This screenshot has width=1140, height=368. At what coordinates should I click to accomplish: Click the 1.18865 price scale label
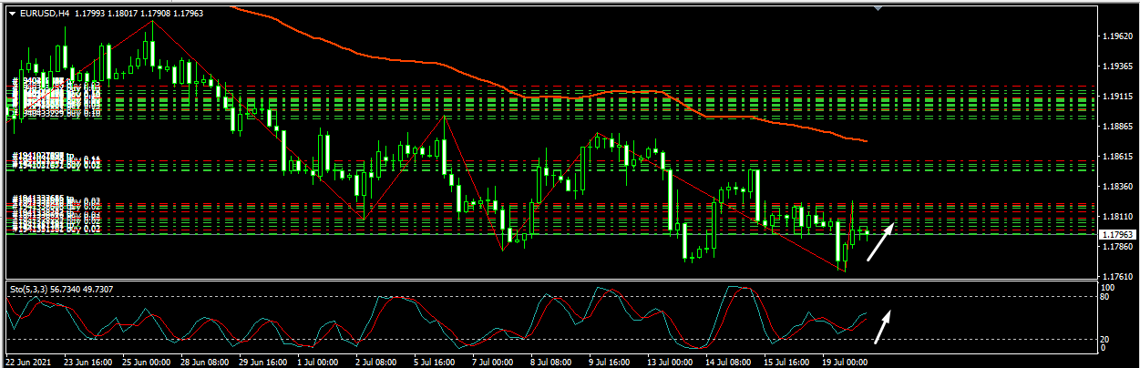click(1116, 127)
